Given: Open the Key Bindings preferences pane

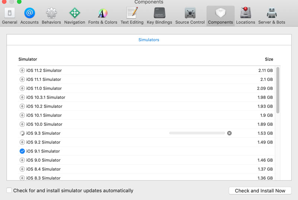Looking at the screenshot, I should (x=159, y=16).
